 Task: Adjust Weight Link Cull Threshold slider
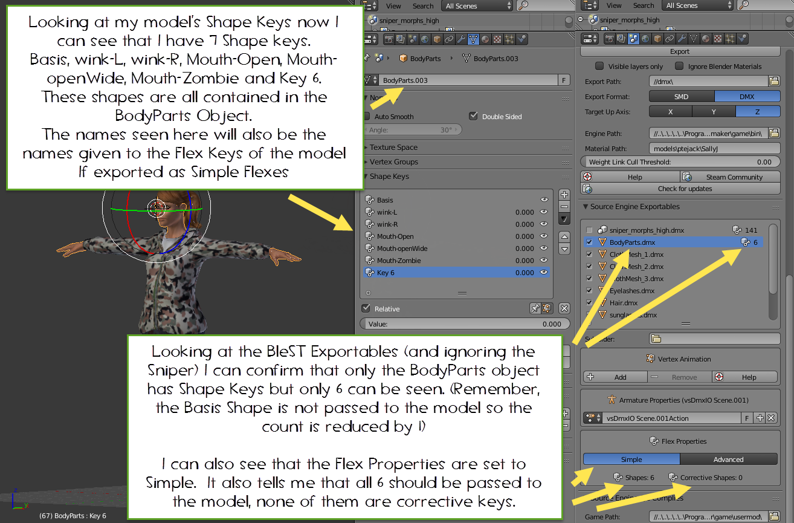tap(680, 162)
